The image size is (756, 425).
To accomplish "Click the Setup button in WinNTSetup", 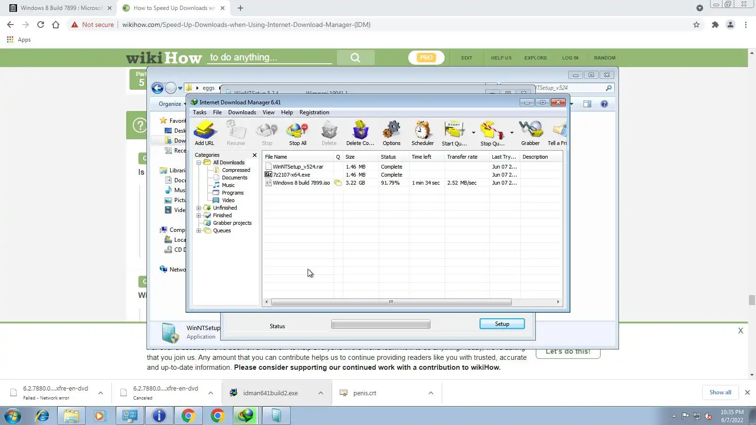I will click(x=502, y=324).
